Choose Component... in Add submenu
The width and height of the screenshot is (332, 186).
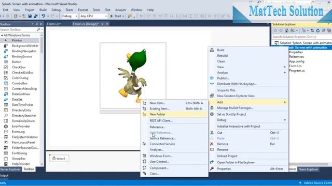(159, 168)
